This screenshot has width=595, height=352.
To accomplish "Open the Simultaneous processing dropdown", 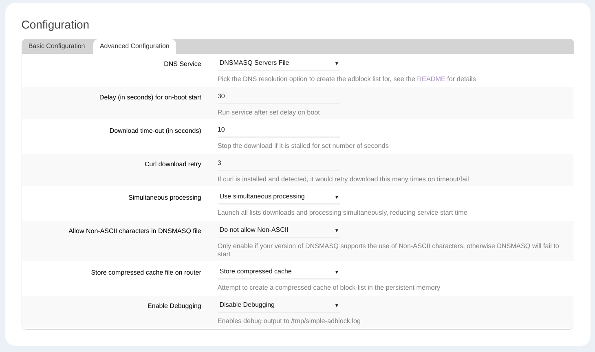I will pyautogui.click(x=278, y=197).
